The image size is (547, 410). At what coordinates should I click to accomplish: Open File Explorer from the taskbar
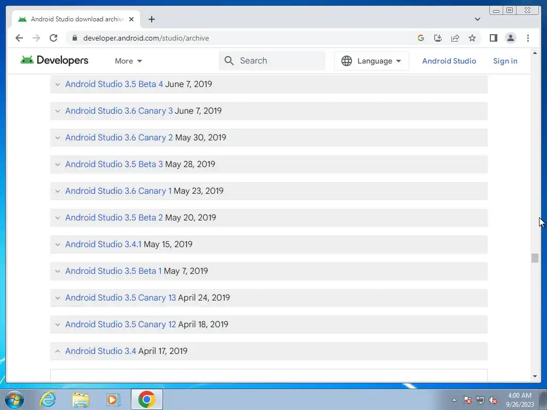[81, 399]
